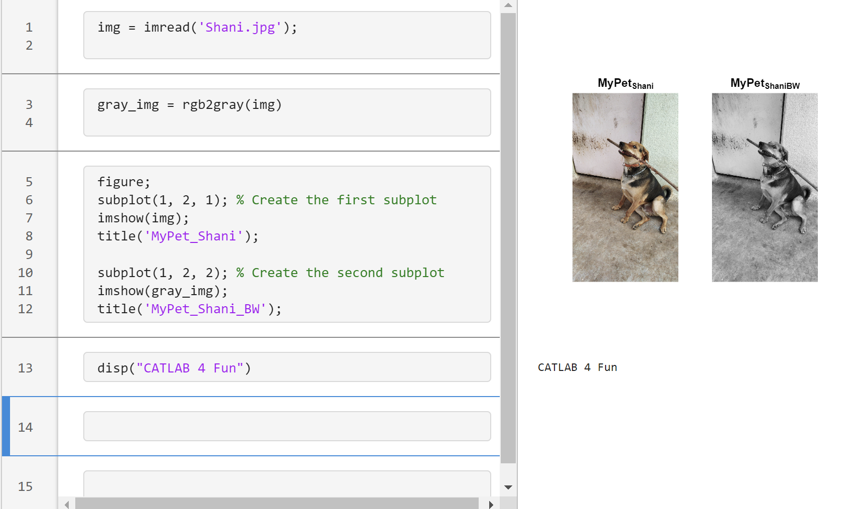Image resolution: width=861 pixels, height=509 pixels.
Task: Click line number 3 in the gutter
Action: [x=29, y=104]
